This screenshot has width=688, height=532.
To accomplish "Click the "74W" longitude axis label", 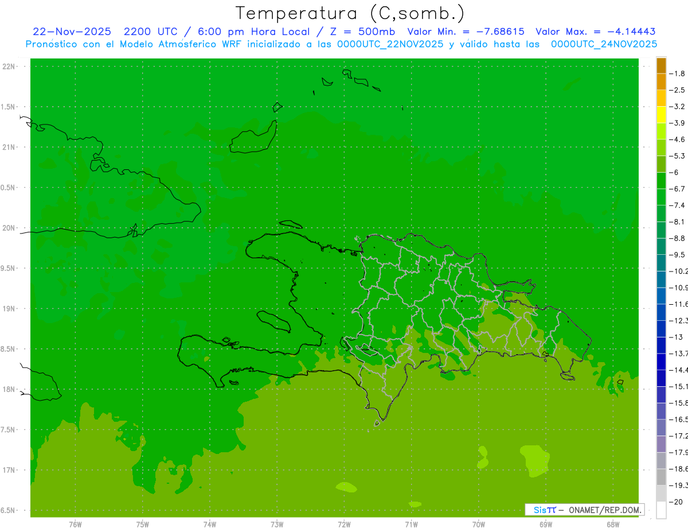I will (x=209, y=525).
